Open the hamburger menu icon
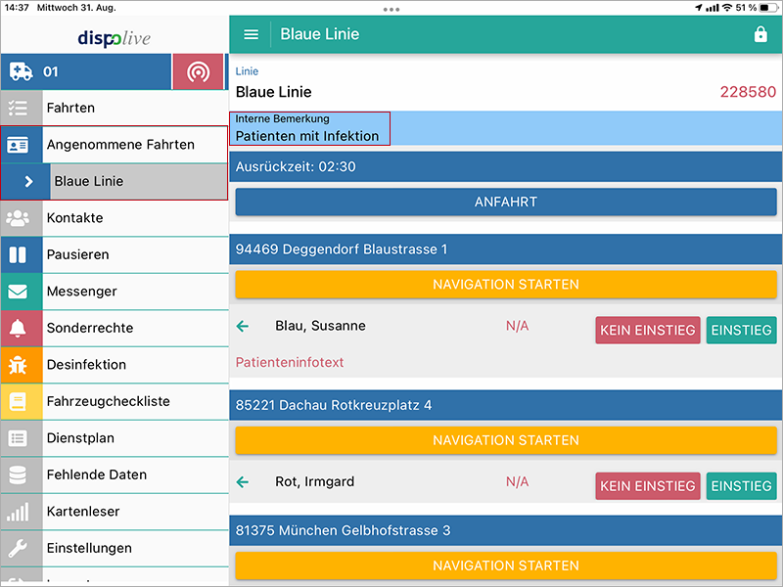The width and height of the screenshot is (783, 587). pyautogui.click(x=251, y=34)
